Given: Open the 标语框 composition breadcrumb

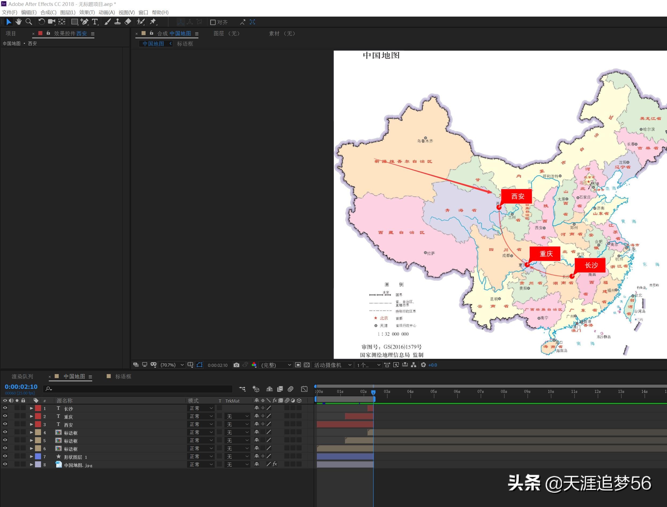Looking at the screenshot, I should tap(185, 44).
